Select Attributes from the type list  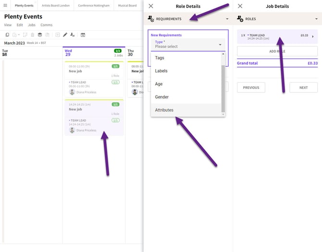pos(164,110)
